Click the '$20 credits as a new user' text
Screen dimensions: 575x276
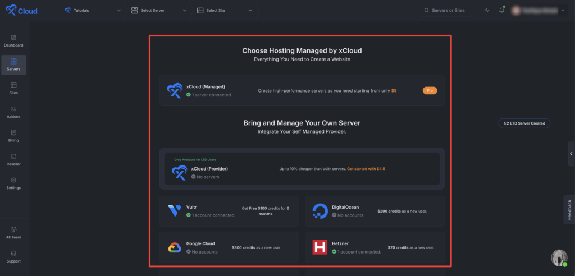click(x=411, y=247)
